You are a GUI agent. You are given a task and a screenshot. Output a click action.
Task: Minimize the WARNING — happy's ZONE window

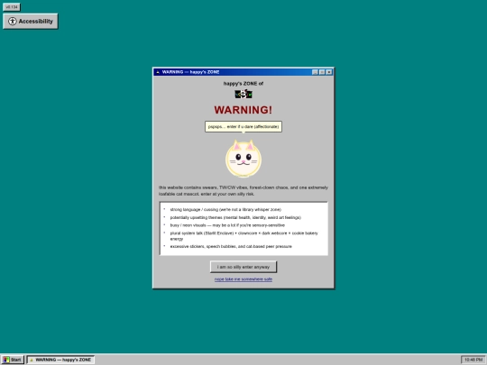[x=315, y=72]
